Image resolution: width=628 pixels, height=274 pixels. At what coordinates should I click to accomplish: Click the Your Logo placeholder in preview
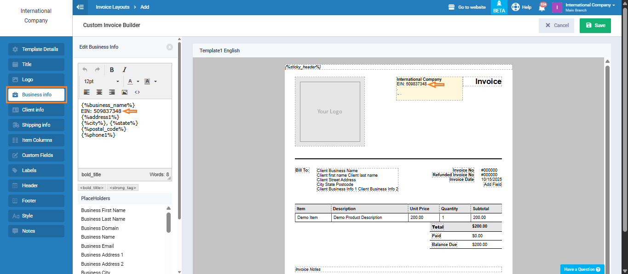pos(329,112)
